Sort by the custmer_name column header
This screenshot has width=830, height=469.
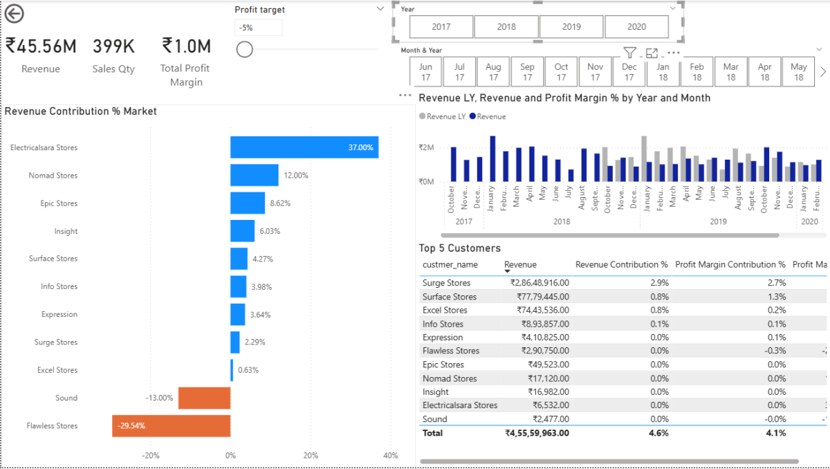tap(450, 264)
